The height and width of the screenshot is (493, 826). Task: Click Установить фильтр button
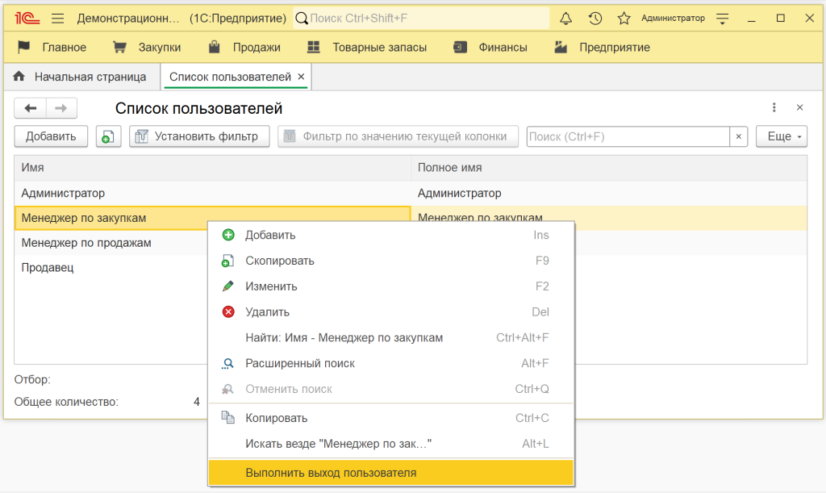tap(200, 136)
